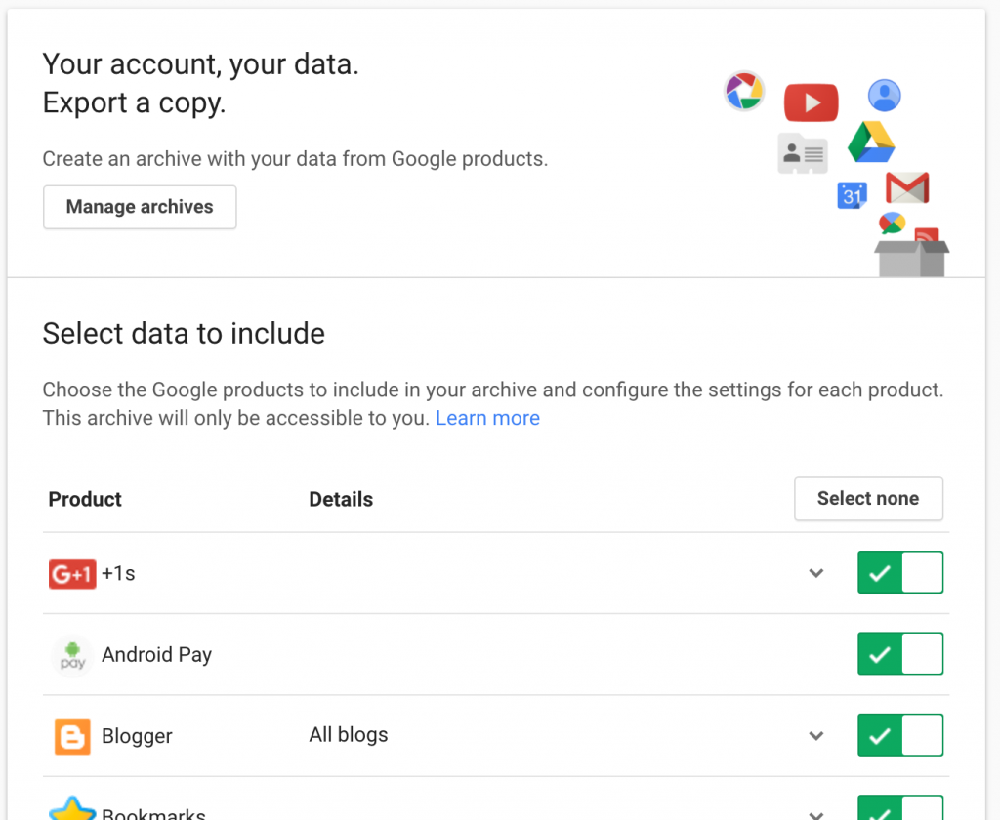Click the Google Calendar 31 icon

click(x=853, y=195)
